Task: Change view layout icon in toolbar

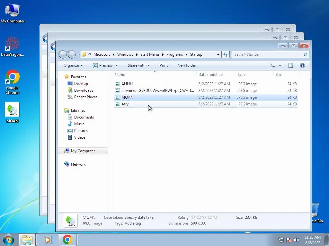Action: pyautogui.click(x=273, y=65)
